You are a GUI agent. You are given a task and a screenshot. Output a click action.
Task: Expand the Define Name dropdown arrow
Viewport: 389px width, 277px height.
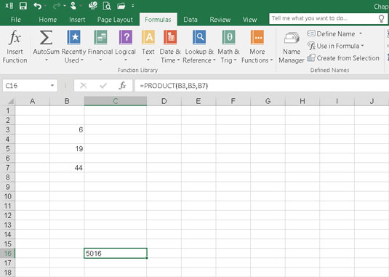click(x=361, y=33)
